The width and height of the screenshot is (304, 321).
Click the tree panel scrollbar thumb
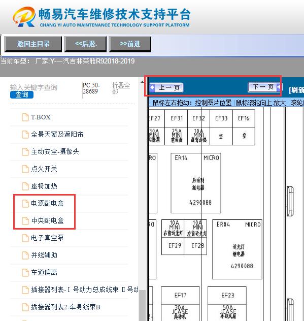tap(142, 305)
